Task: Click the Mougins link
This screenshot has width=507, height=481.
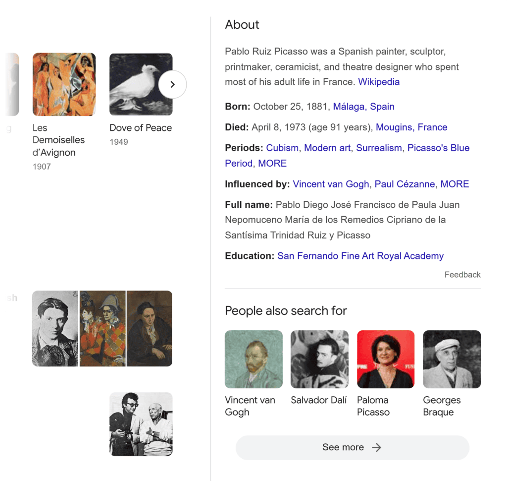Action: click(x=394, y=127)
